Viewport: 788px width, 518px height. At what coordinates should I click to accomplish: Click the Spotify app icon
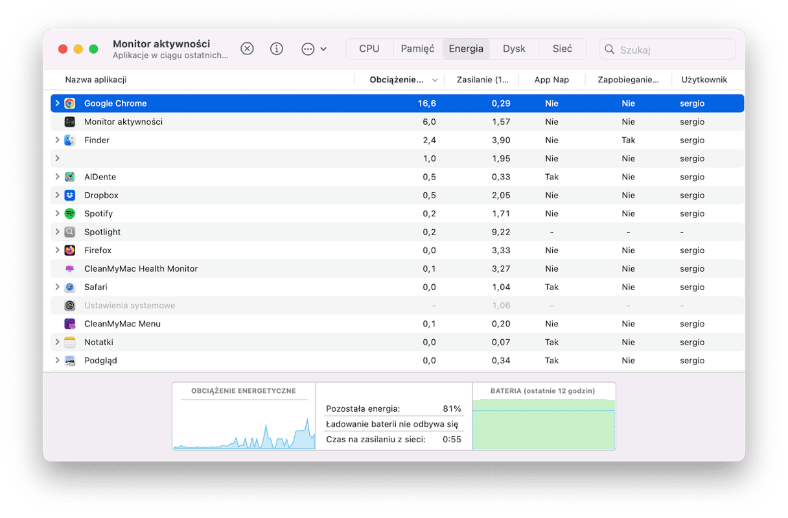pos(70,214)
